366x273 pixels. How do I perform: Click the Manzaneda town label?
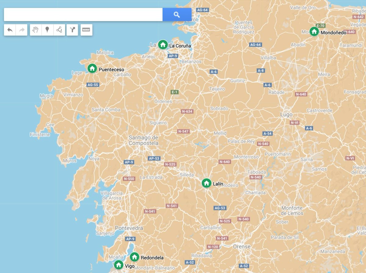333,252
